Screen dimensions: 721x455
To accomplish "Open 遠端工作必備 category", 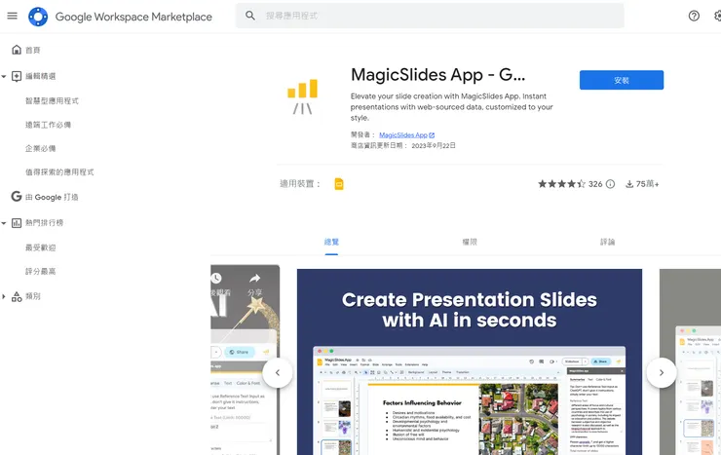I will pos(49,125).
